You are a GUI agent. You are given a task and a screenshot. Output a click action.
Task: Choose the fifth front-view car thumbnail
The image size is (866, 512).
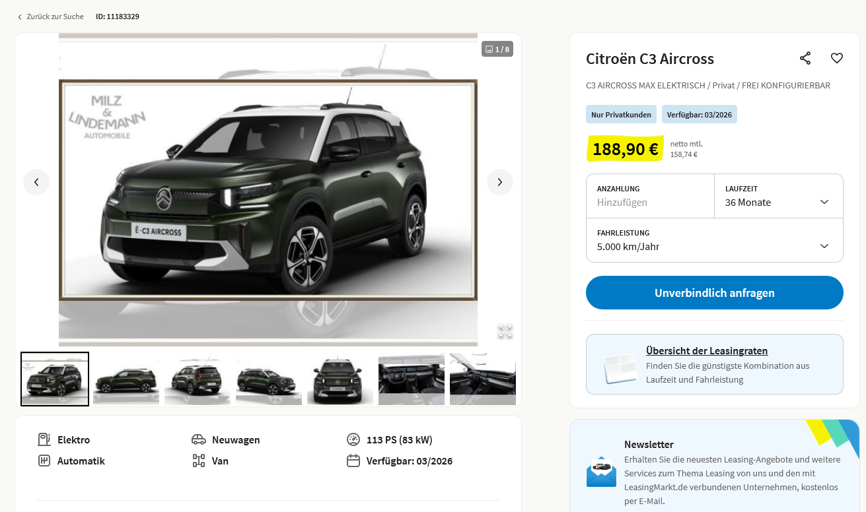tap(340, 379)
